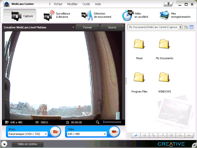This screenshot has height=148, width=197.
Task: Switch file list view using the grid icon
Action: (191, 27)
